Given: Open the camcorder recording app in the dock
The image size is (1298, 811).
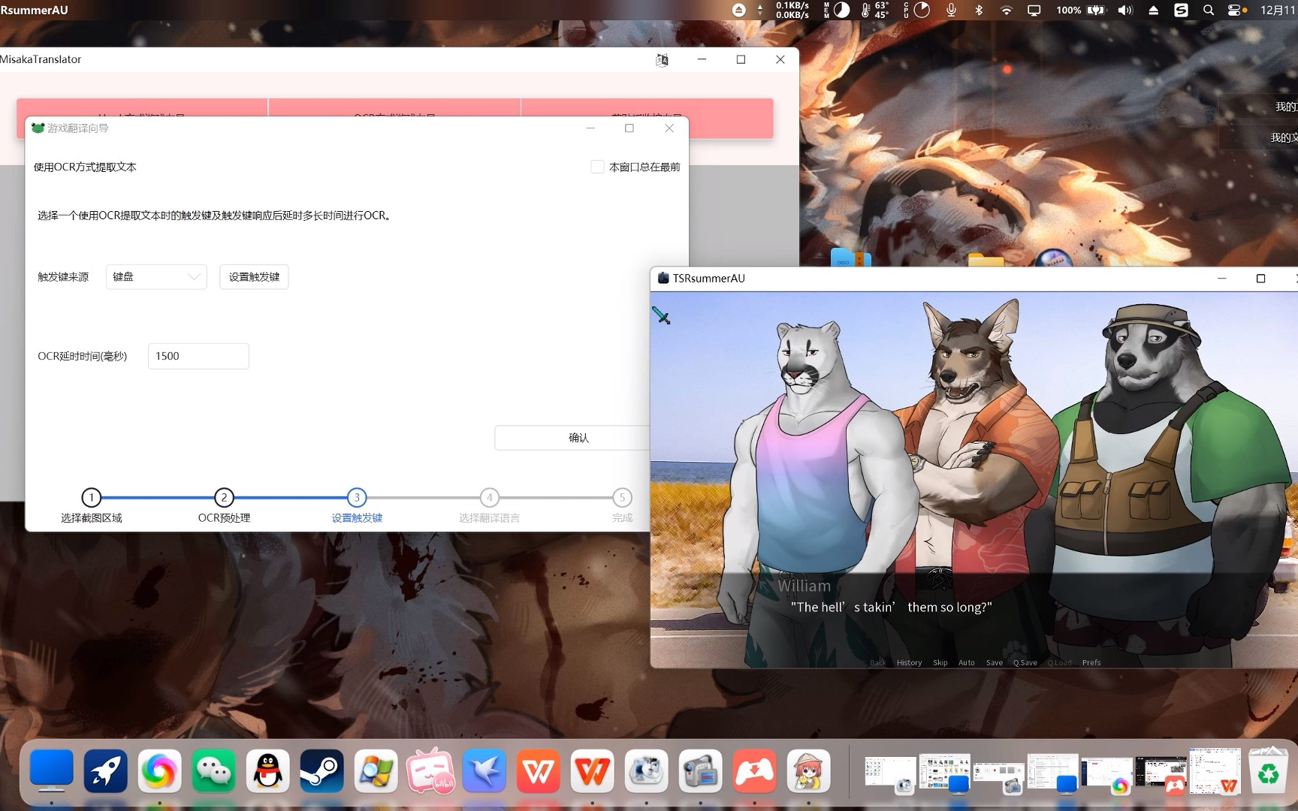Looking at the screenshot, I should [701, 771].
